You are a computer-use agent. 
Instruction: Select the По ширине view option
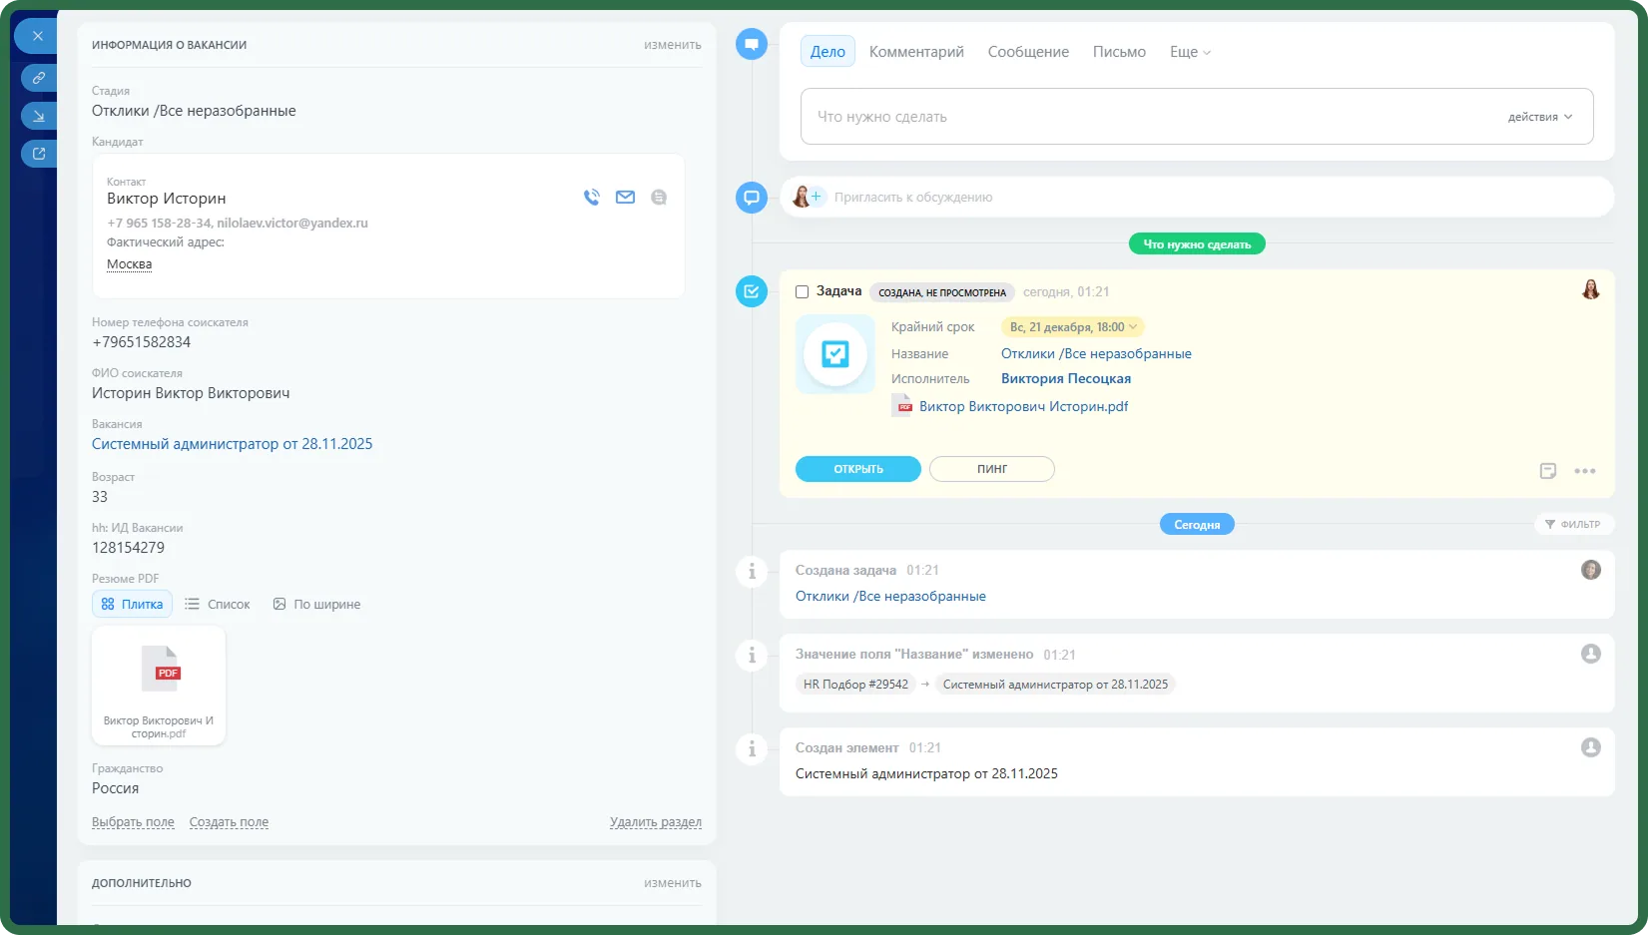coord(316,604)
